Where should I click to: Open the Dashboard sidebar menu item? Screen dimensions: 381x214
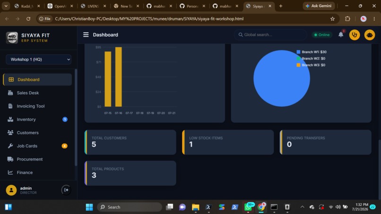tap(37, 79)
